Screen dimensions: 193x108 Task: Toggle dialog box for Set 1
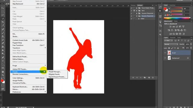pyautogui.click(x=134, y=11)
